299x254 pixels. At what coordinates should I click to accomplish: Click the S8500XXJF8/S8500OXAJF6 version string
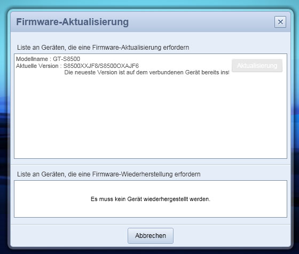point(101,66)
